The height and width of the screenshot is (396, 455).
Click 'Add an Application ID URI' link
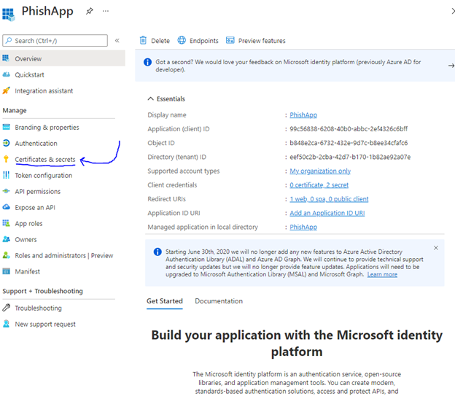pos(327,213)
